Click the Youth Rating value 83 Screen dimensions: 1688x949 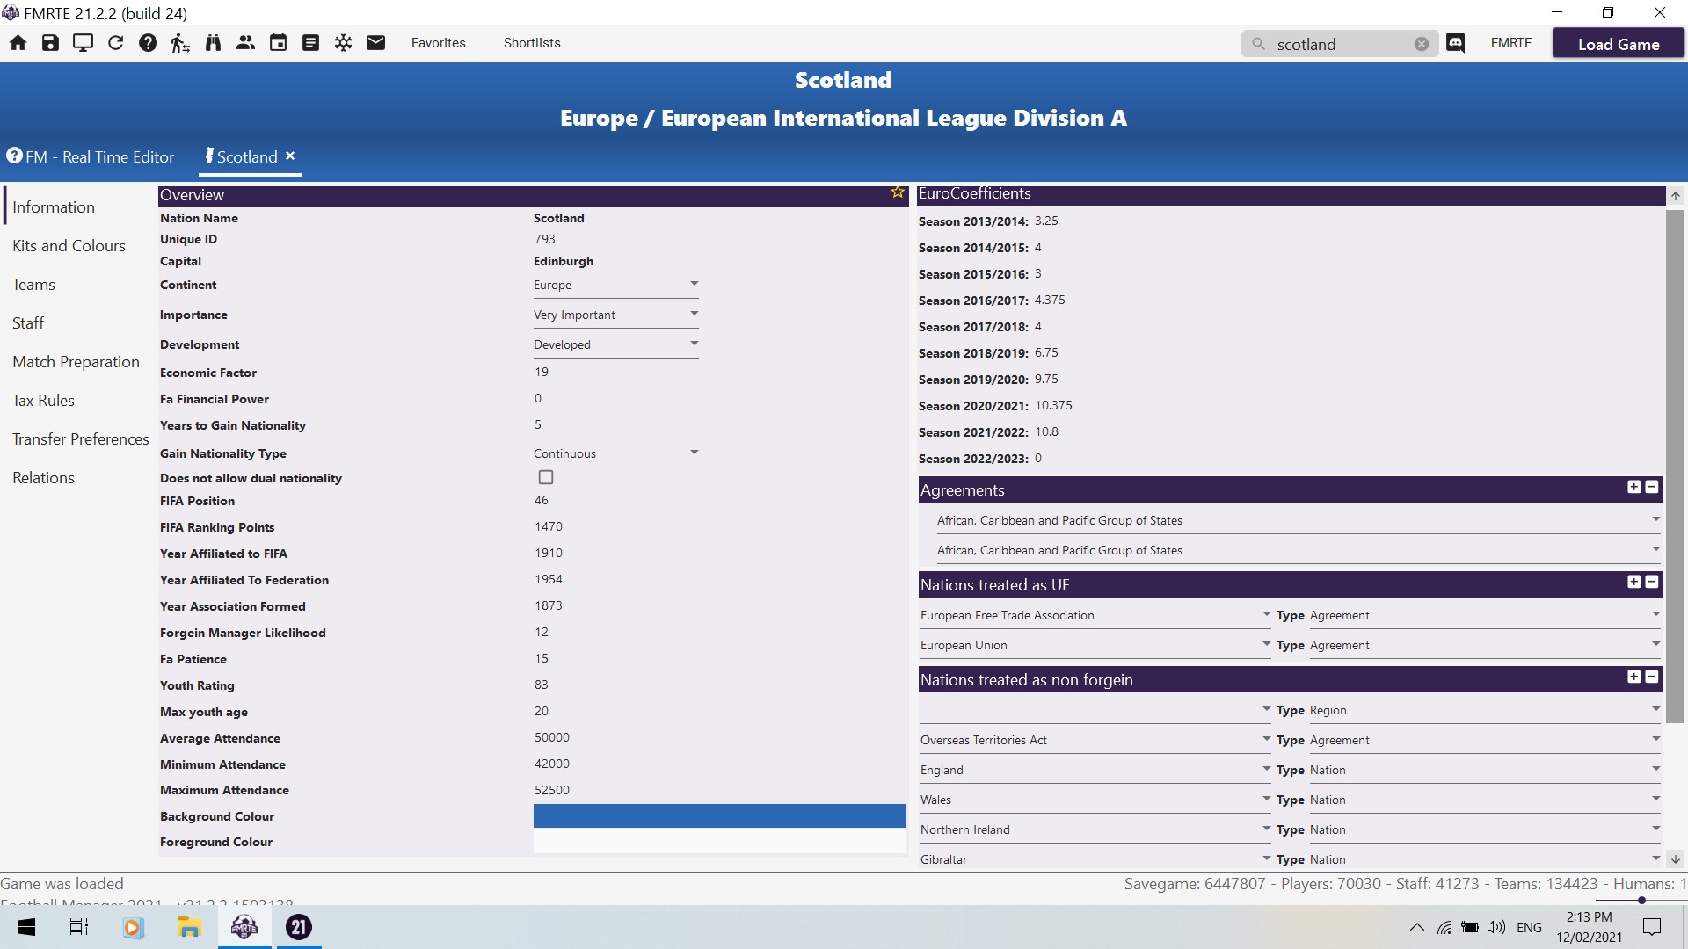point(542,685)
